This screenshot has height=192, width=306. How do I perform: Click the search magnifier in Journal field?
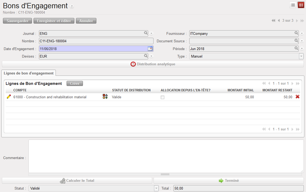pos(146,33)
